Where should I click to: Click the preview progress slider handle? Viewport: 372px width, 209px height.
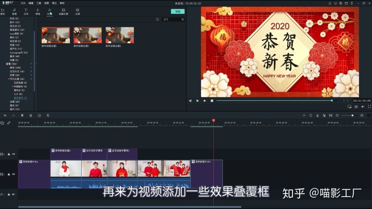tap(332, 101)
